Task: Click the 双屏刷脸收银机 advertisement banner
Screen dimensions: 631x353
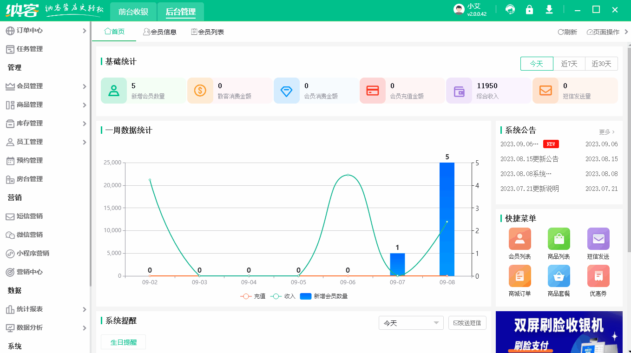Action: point(559,332)
